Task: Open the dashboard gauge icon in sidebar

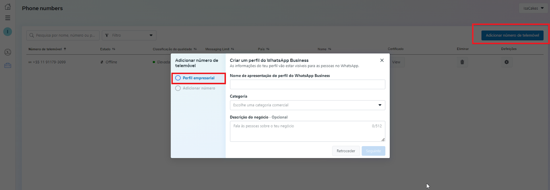Action: coord(8,52)
